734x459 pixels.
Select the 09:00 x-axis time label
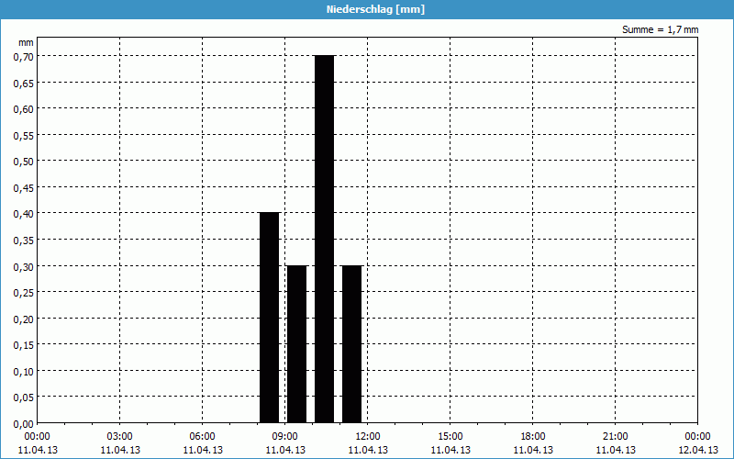point(285,437)
